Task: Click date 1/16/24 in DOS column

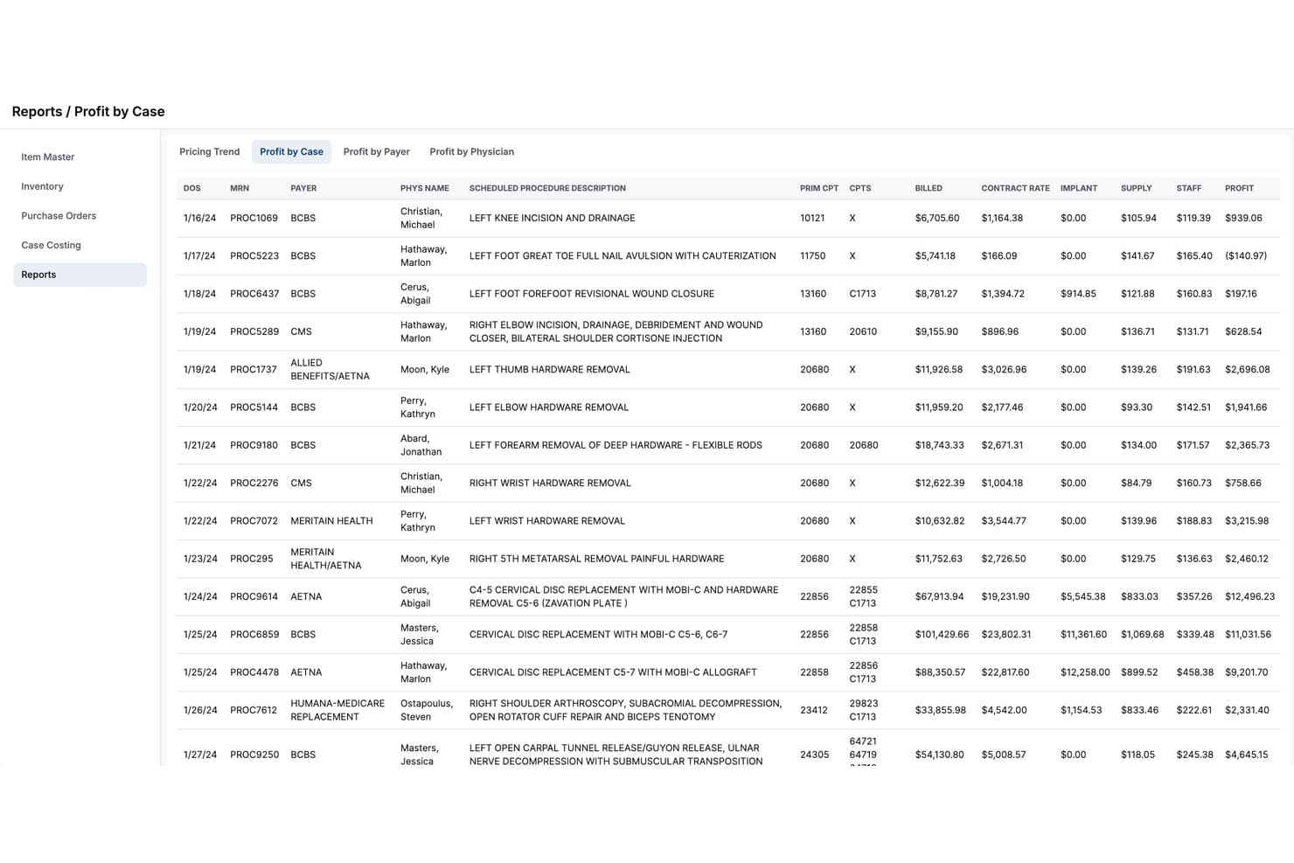Action: click(x=199, y=219)
